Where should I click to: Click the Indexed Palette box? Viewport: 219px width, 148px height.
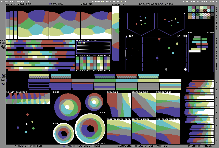(x=93, y=47)
